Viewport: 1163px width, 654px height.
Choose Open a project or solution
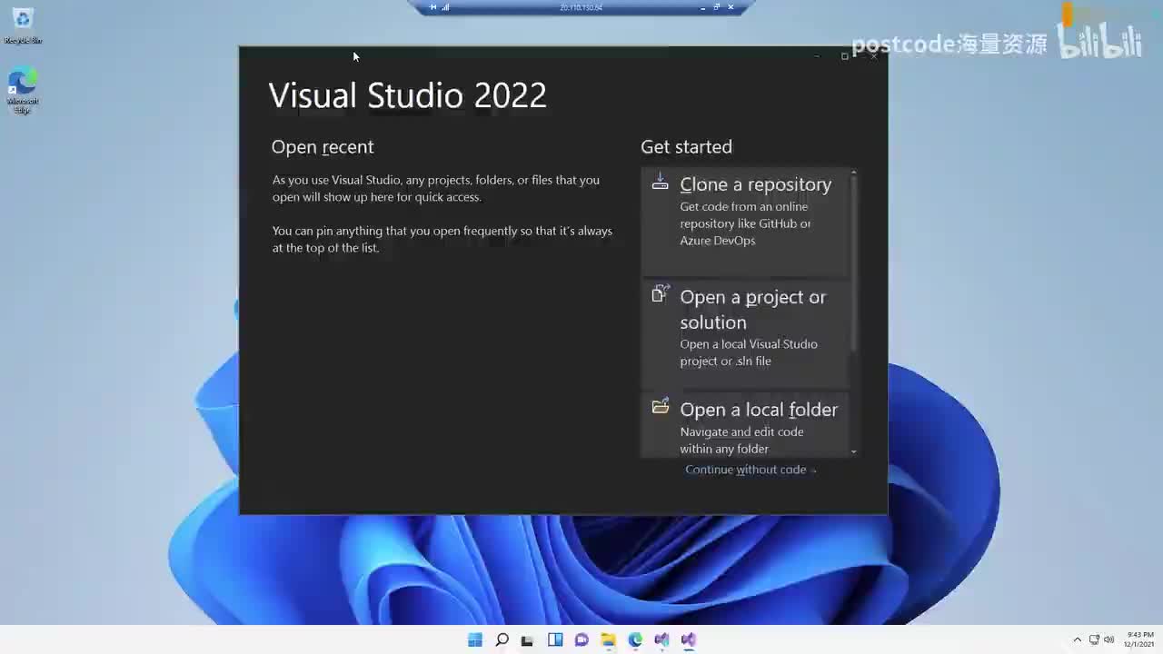click(x=745, y=334)
